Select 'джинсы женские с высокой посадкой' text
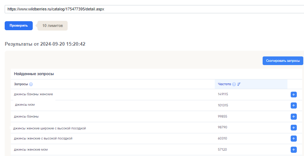 tap(43, 138)
